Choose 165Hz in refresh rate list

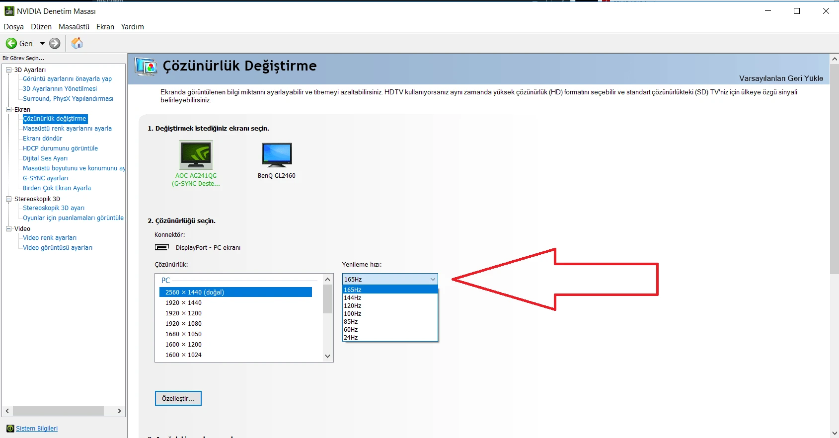[390, 290]
